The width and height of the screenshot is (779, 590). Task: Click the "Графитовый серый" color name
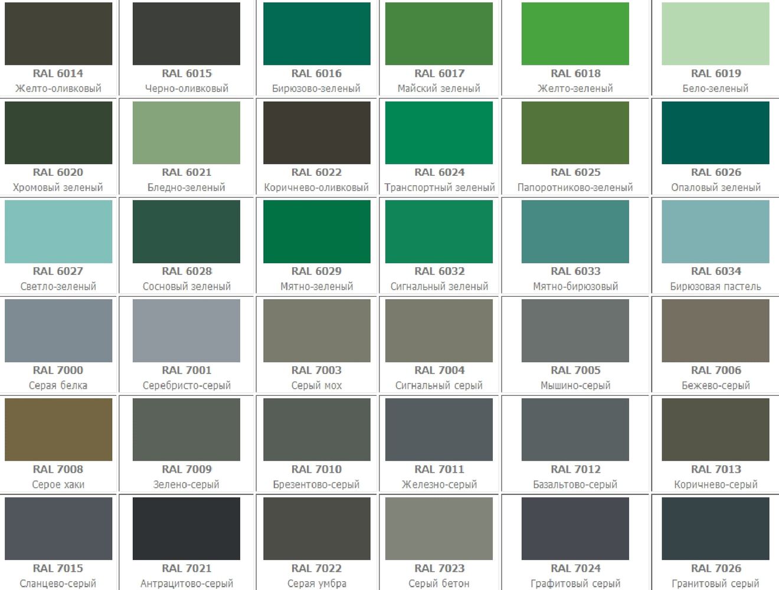pos(575,584)
